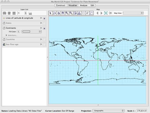Show the States layer
150x113 pixels.
[44, 23]
